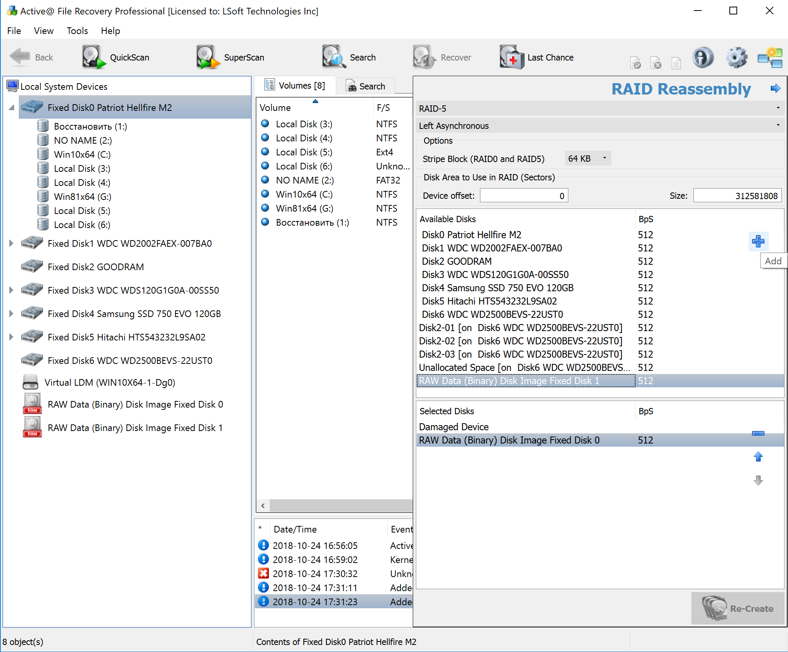This screenshot has height=652, width=788.
Task: Click the Re-Create button
Action: (737, 608)
